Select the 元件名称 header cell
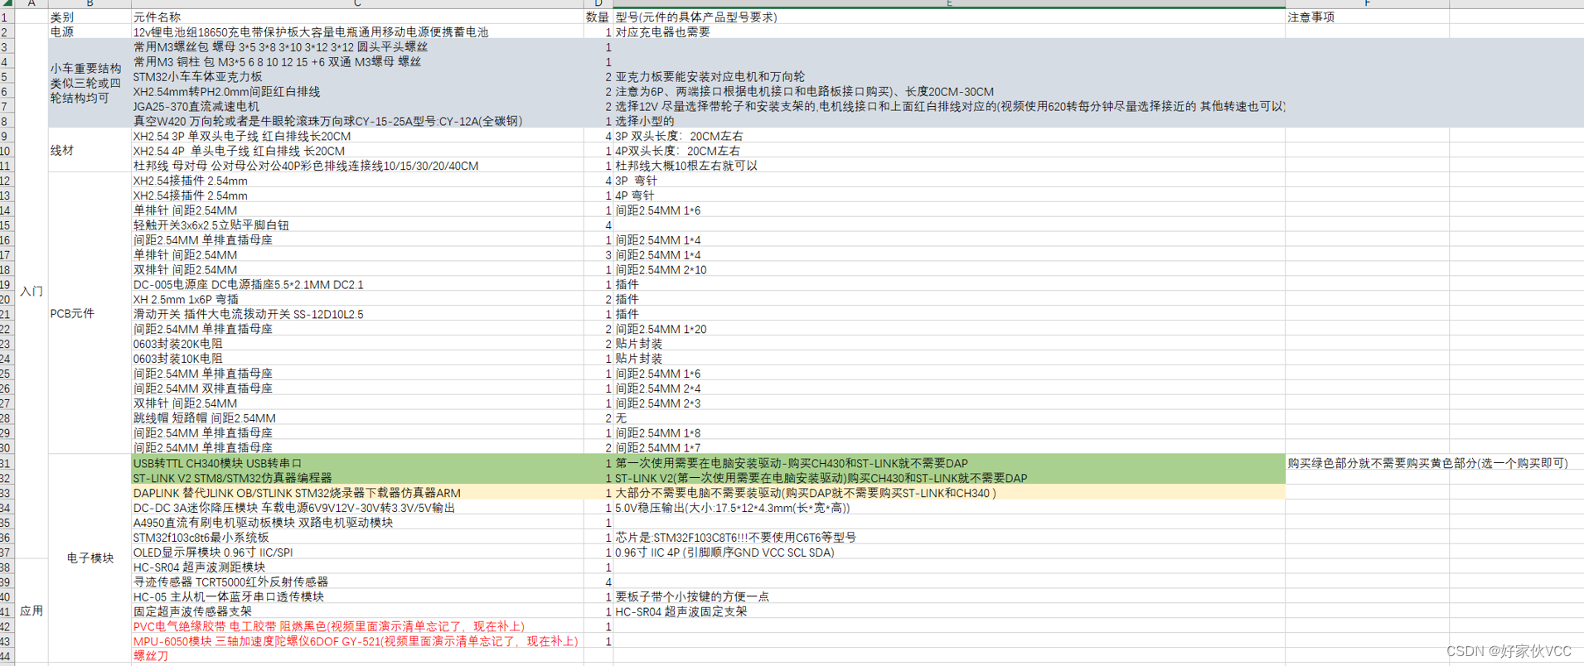1584x666 pixels. point(357,17)
